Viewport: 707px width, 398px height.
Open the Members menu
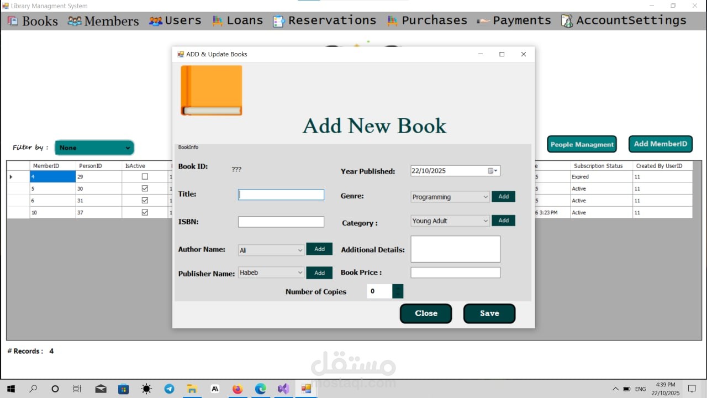[103, 21]
